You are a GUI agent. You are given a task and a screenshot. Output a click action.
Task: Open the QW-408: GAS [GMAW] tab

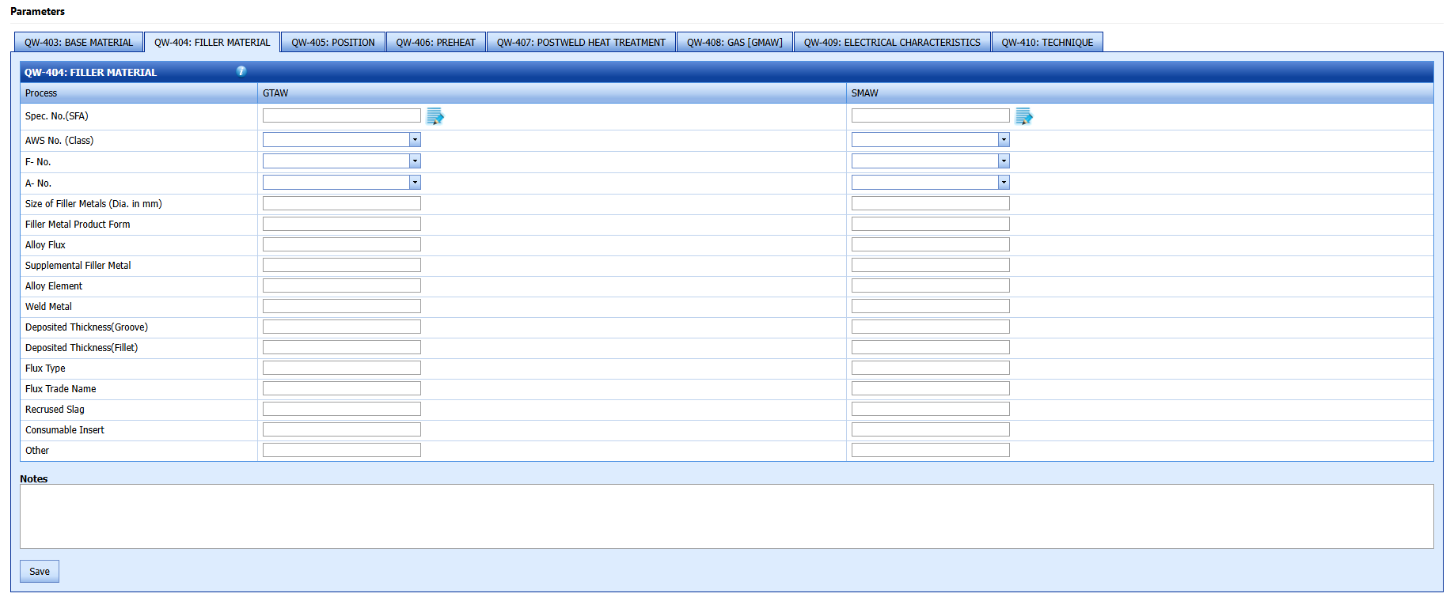734,43
